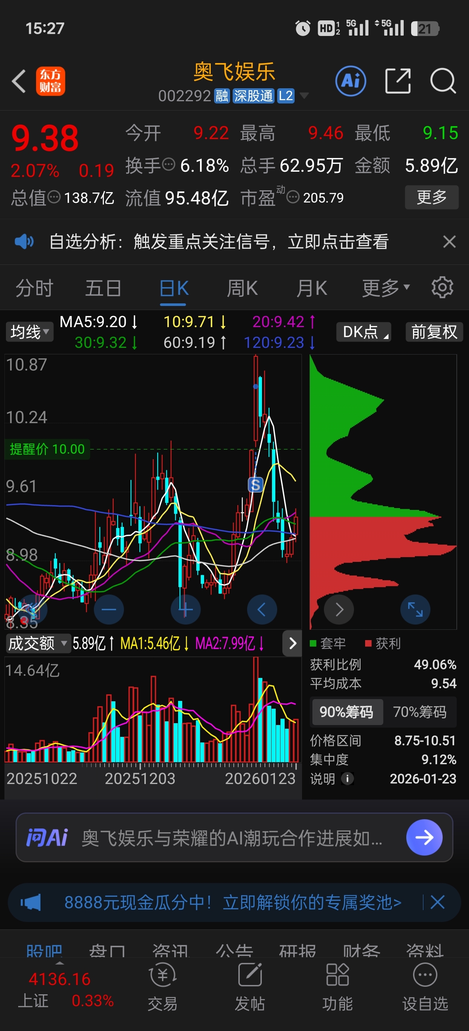
Task: Tap the 说明 info icon
Action: (x=347, y=778)
